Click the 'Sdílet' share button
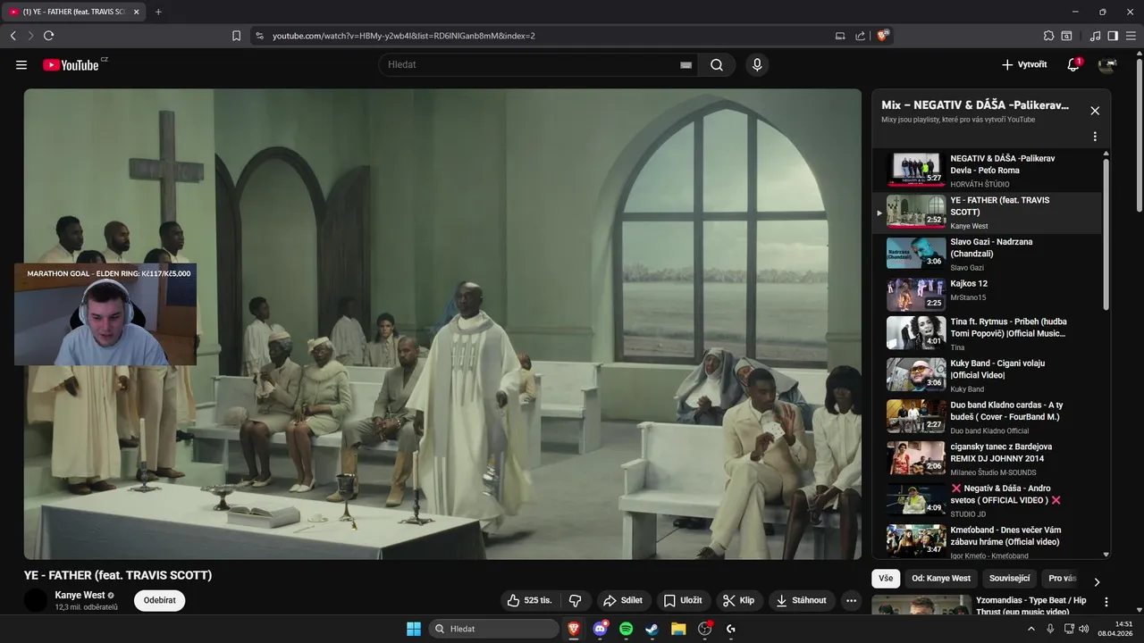The width and height of the screenshot is (1144, 643). click(623, 600)
